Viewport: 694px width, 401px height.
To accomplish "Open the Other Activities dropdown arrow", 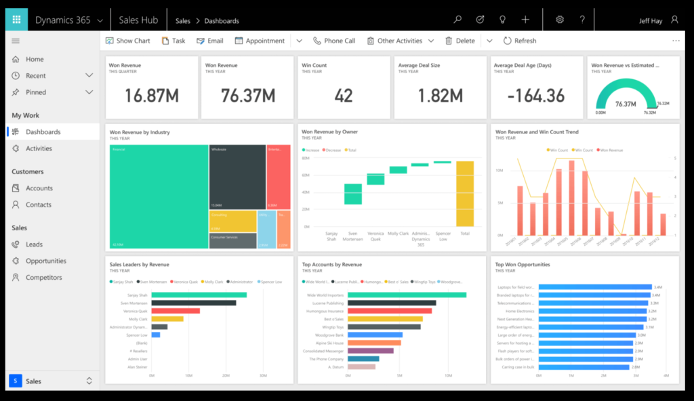I will pos(430,41).
